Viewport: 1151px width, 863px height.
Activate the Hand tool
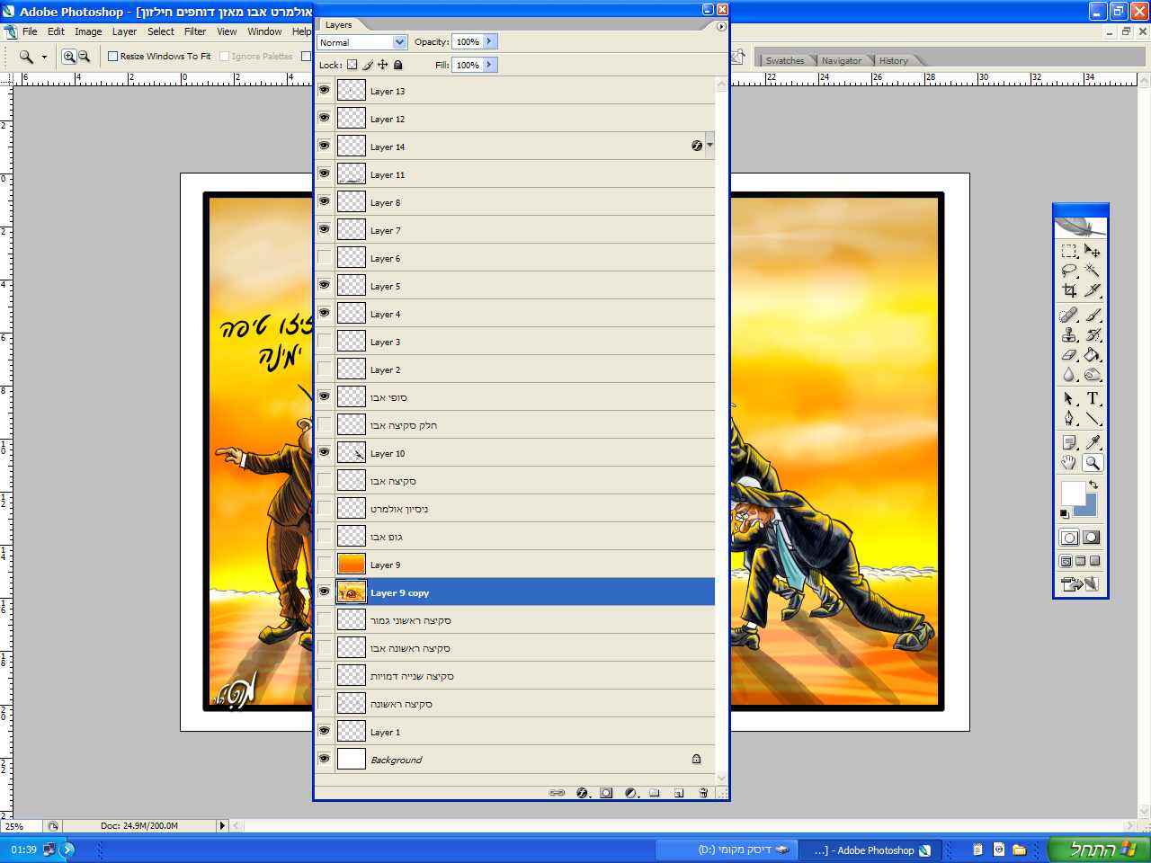point(1069,462)
